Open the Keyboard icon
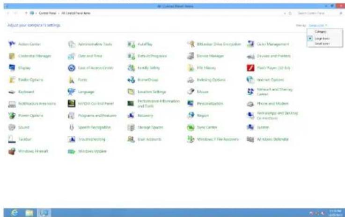This screenshot has height=217, width=345. pyautogui.click(x=12, y=92)
